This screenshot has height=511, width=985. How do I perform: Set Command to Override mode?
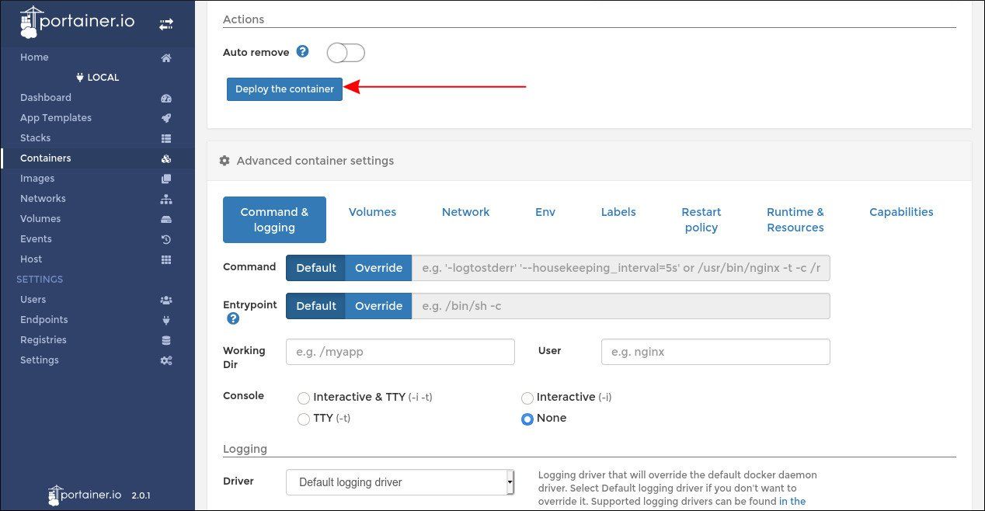[x=378, y=267]
